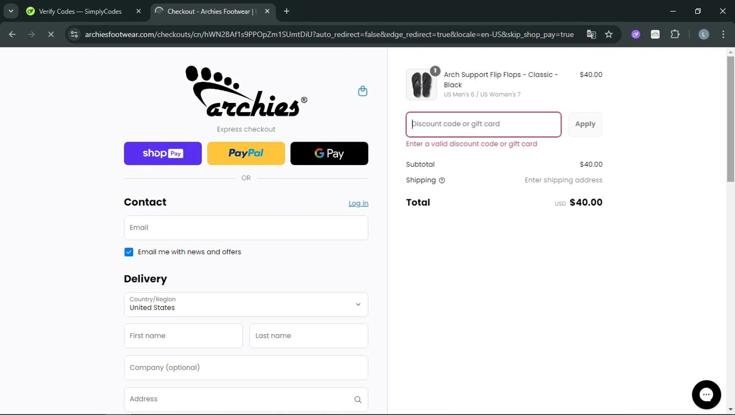Go forward to next page
The width and height of the screenshot is (735, 415).
[31, 34]
